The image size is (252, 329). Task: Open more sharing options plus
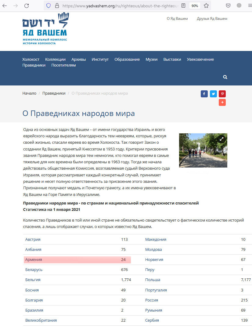point(222,103)
